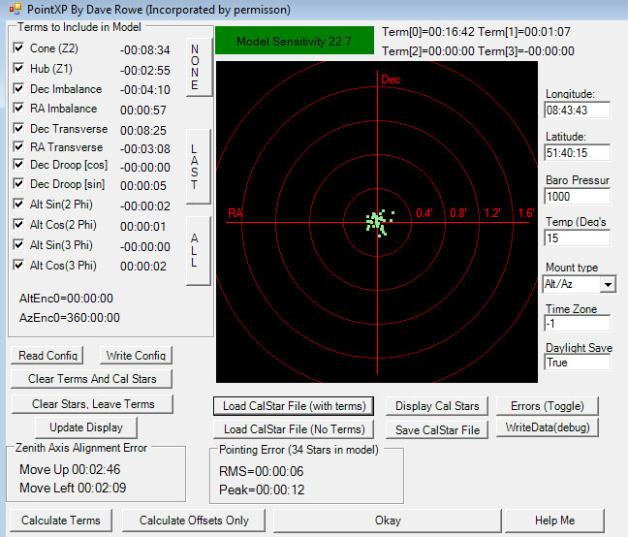Click Errors (Toggle) button
This screenshot has width=628, height=537.
[x=548, y=406]
